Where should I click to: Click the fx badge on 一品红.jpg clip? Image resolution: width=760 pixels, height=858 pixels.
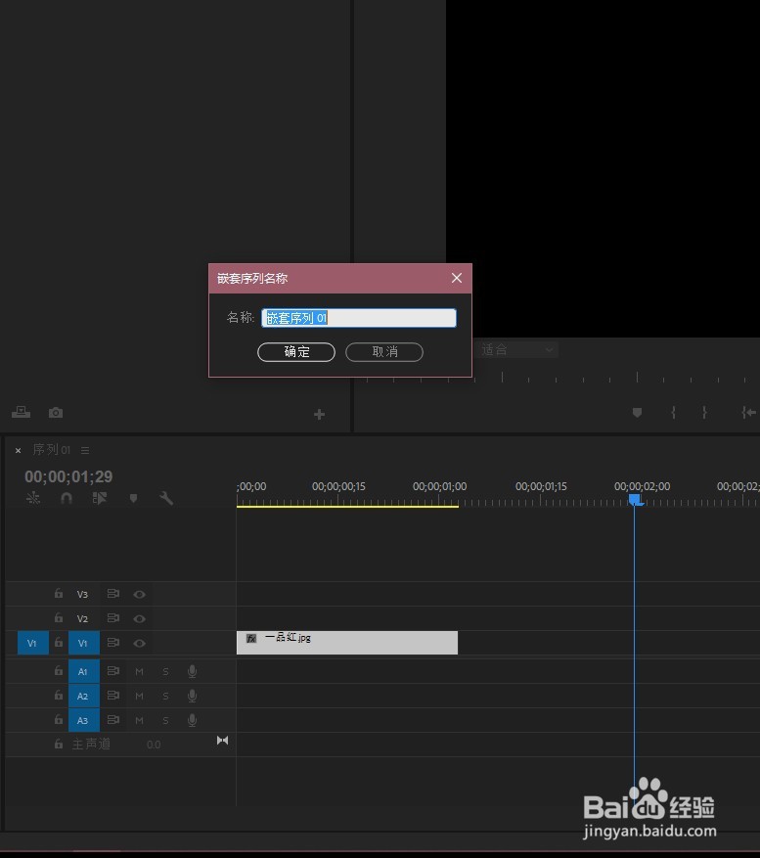coord(251,639)
